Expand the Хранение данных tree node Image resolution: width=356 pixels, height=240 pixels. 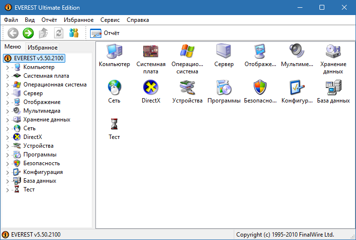[7, 120]
